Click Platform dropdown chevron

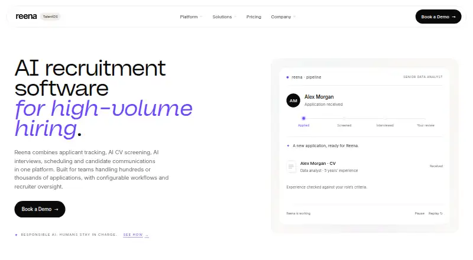201,17
